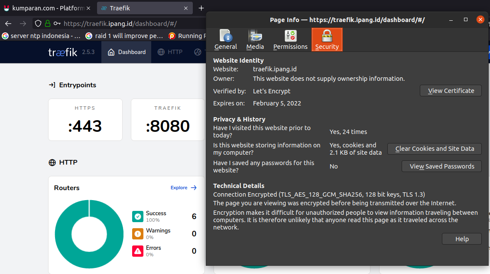Select the Media panel in Page Info
Image resolution: width=490 pixels, height=274 pixels.
point(255,39)
